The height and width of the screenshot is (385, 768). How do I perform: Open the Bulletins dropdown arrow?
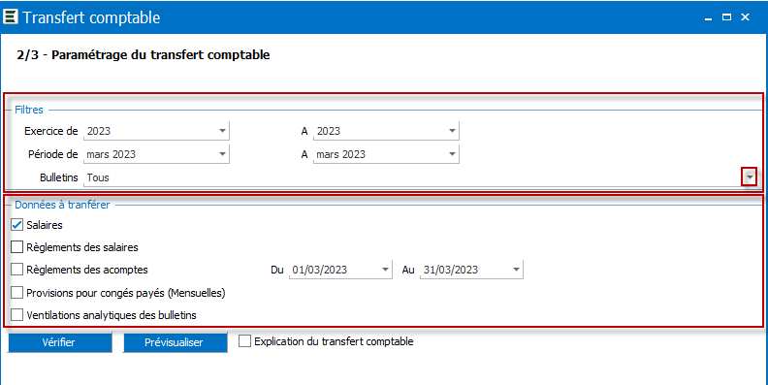(750, 177)
